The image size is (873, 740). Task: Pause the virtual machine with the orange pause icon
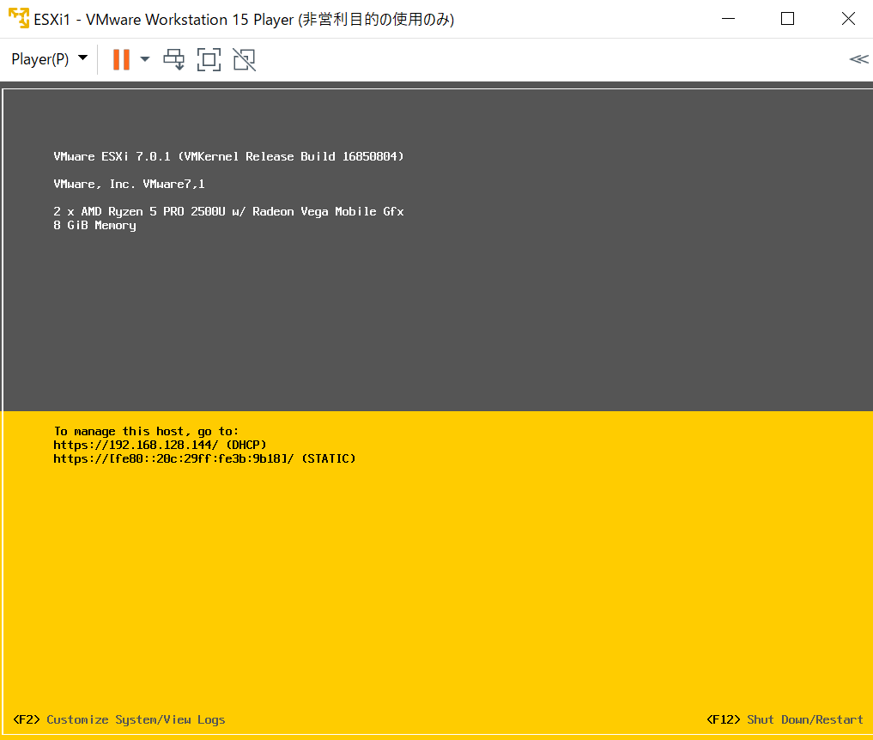click(x=121, y=59)
